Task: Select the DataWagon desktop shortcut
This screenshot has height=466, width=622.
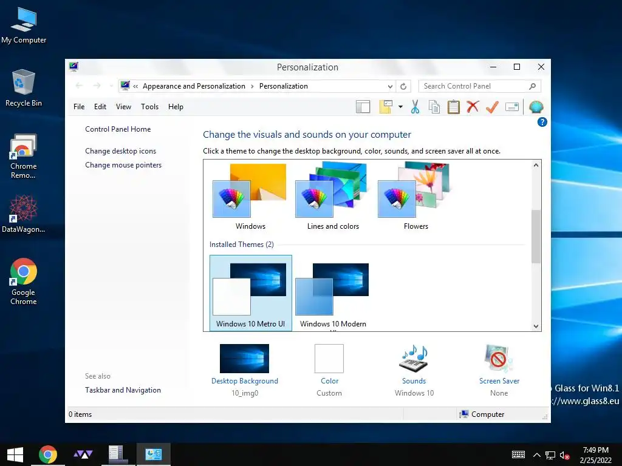Action: pos(24,214)
